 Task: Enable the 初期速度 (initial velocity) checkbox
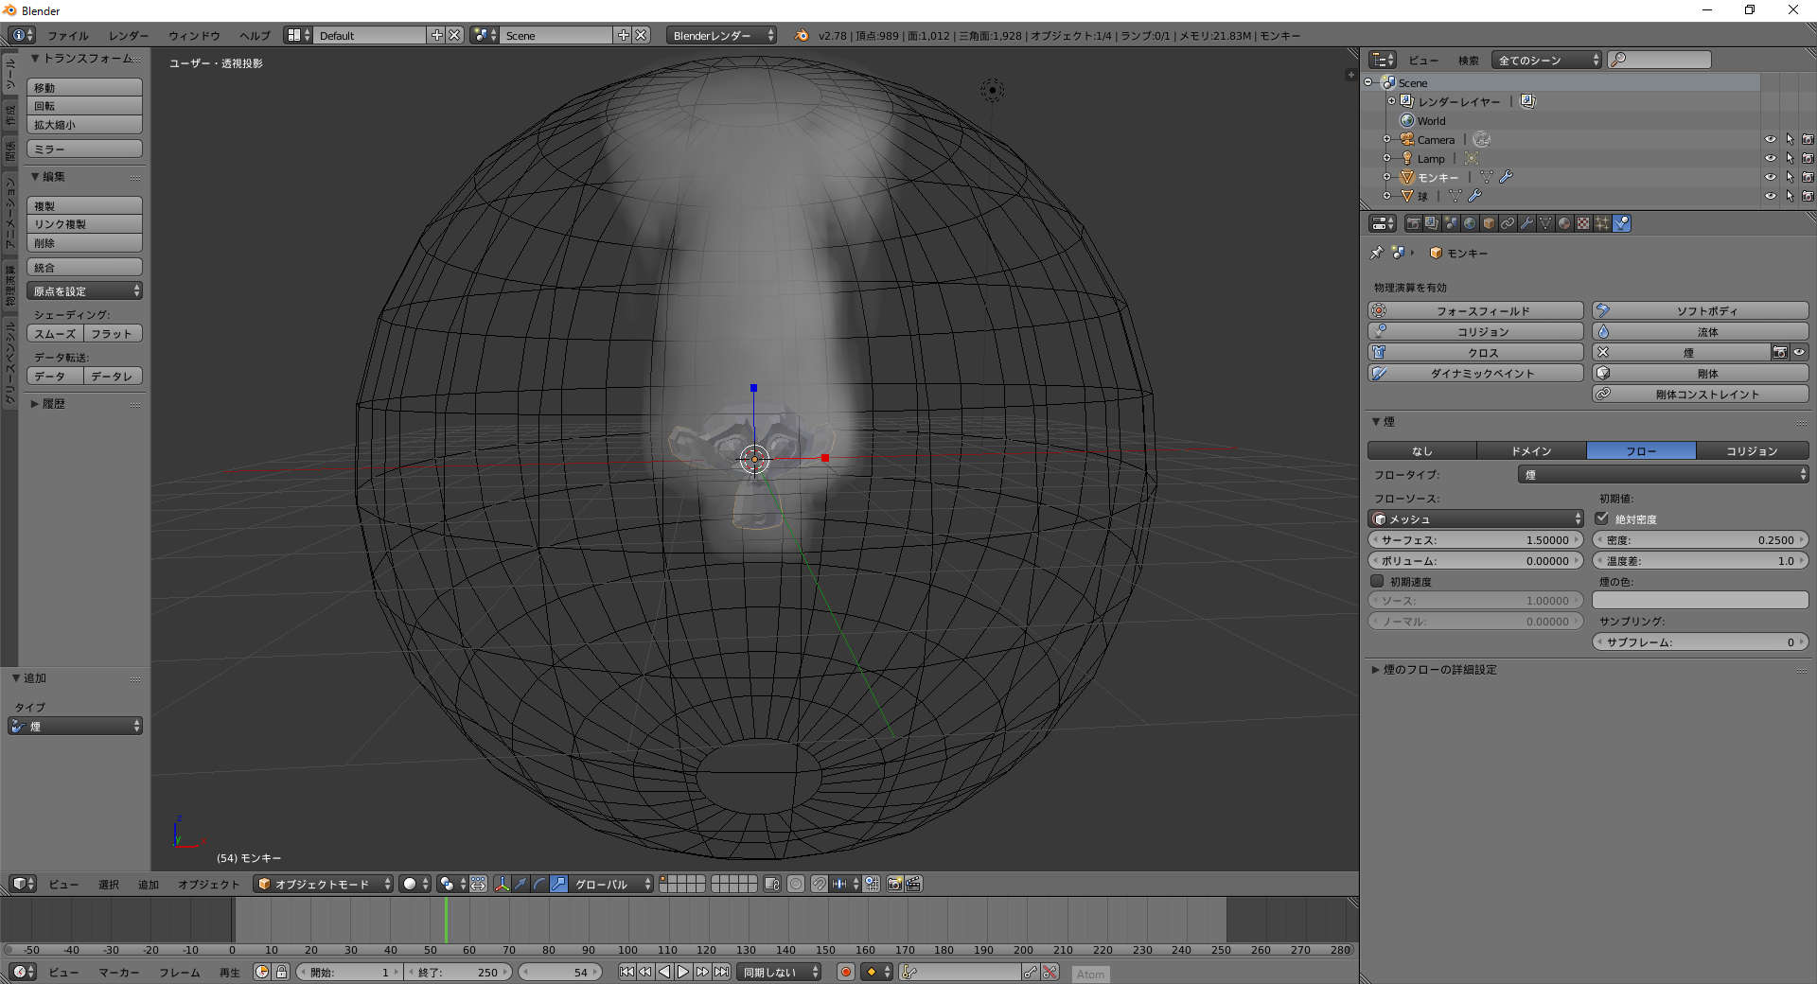click(x=1377, y=581)
